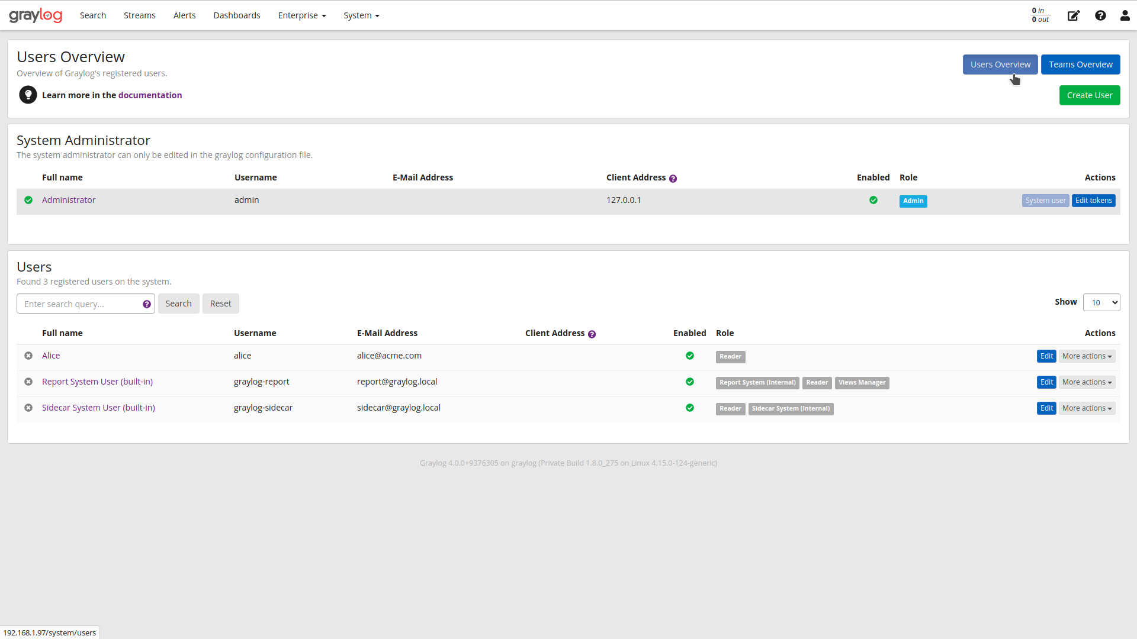1137x639 pixels.
Task: Expand More actions for Alice
Action: click(x=1087, y=356)
